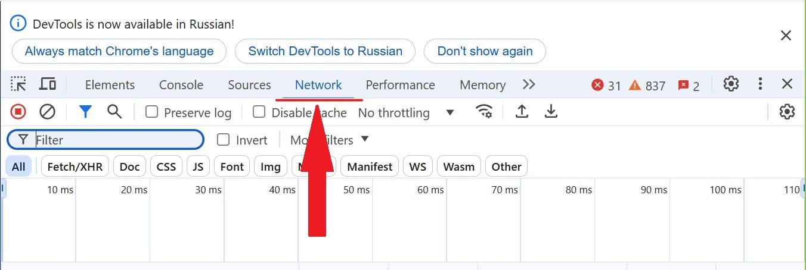The height and width of the screenshot is (270, 806).
Task: Open the No throttling dropdown
Action: pyautogui.click(x=407, y=112)
